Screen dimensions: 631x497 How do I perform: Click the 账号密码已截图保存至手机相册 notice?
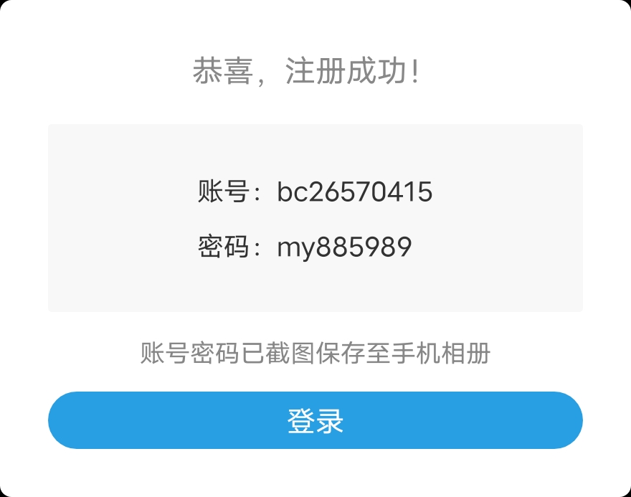tap(315, 353)
